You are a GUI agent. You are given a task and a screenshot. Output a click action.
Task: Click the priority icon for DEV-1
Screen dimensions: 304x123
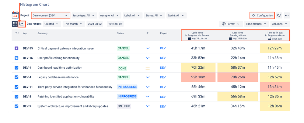[148, 68]
